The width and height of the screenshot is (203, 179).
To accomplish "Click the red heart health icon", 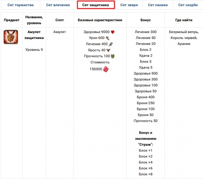I will pyautogui.click(x=112, y=32).
